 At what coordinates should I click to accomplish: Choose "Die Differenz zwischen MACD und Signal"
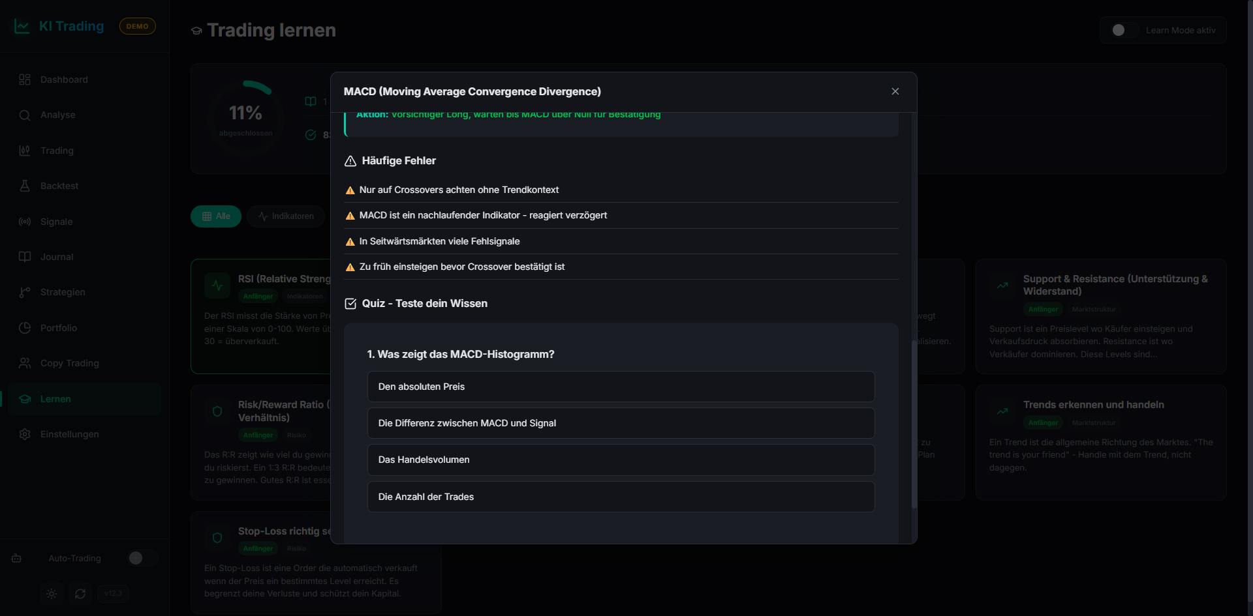click(x=621, y=423)
